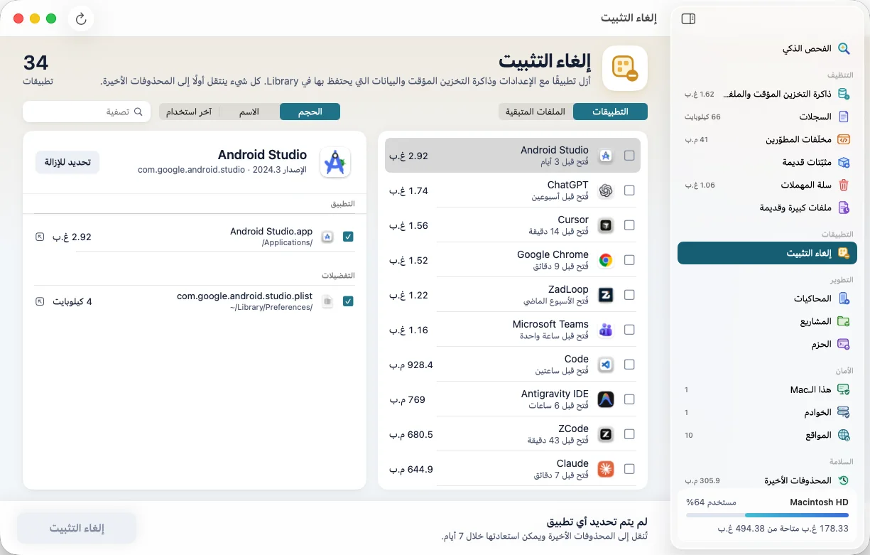Sort by الاسم
This screenshot has width=870, height=555.
pos(249,112)
